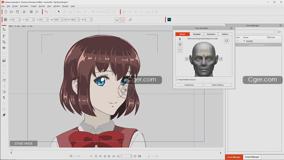Image resolution: width=284 pixels, height=160 pixels.
Task: Click the red highlighted left sidebar icon
Action: 4,48
